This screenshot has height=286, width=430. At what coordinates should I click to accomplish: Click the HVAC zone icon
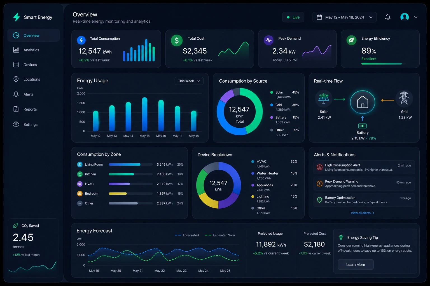(80, 184)
